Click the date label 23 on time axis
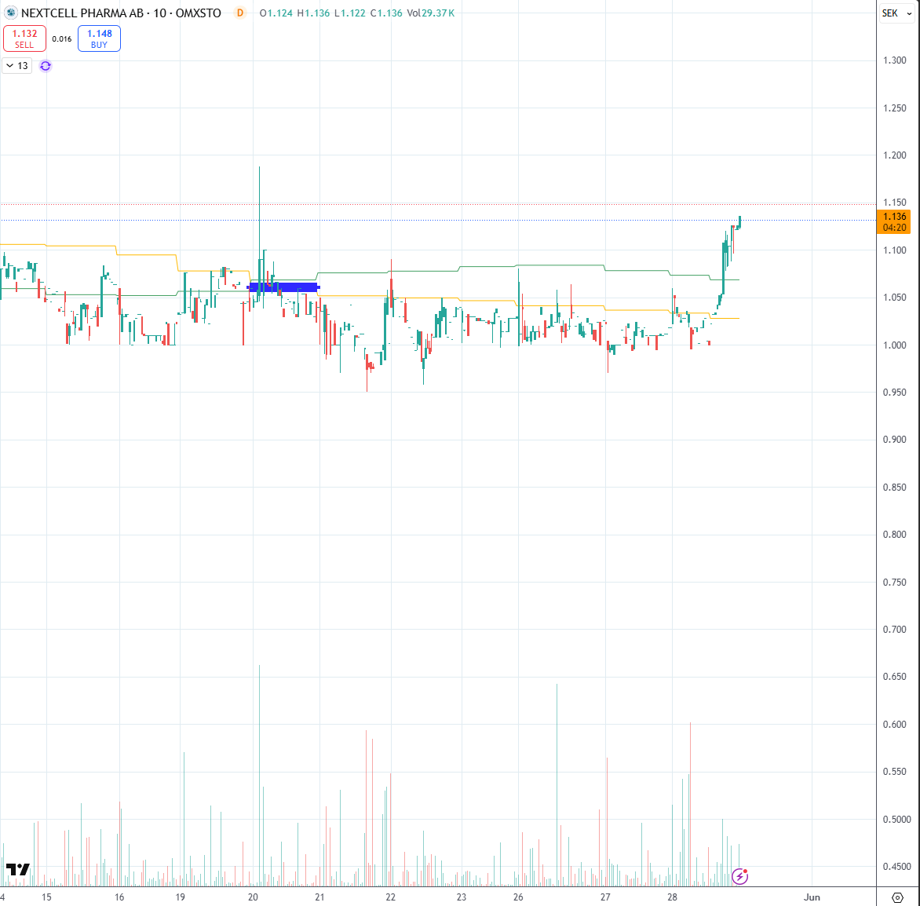Viewport: 920px width, 906px height. pos(462,897)
